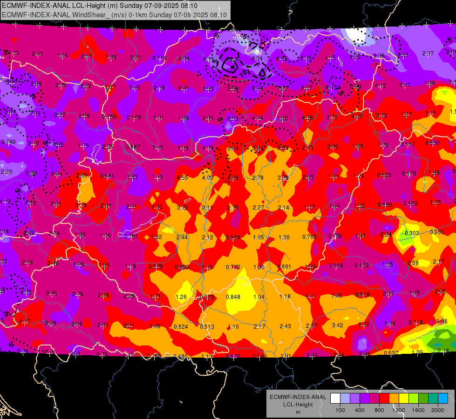This screenshot has height=419, width=456.
Task: Click the wind shear value 12.6
Action: point(233,59)
